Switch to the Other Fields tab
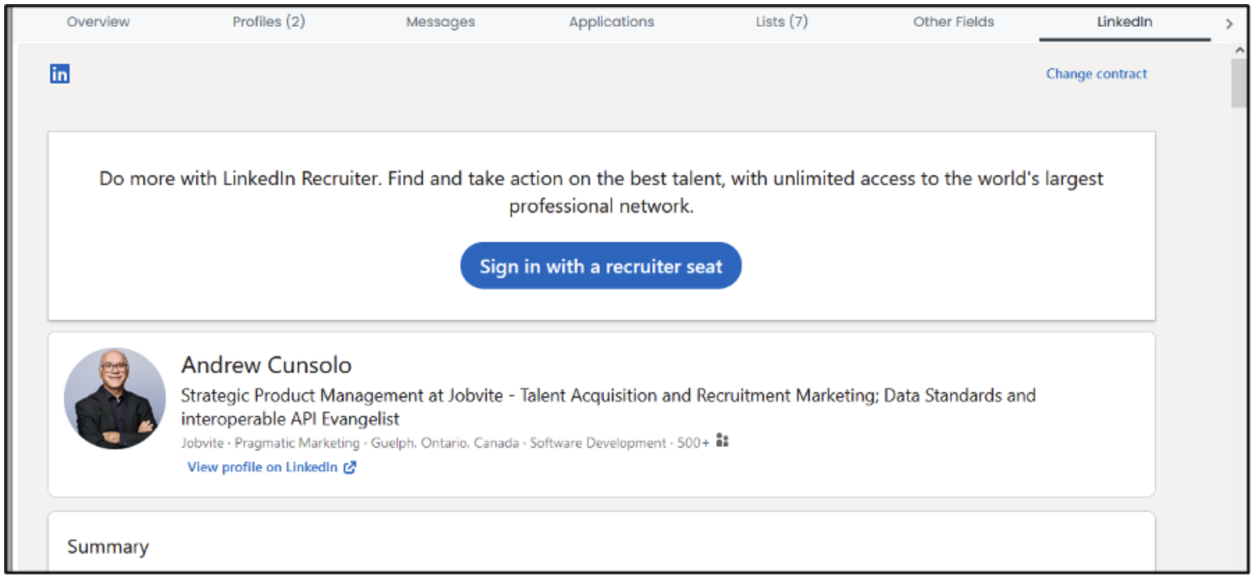 coord(954,22)
